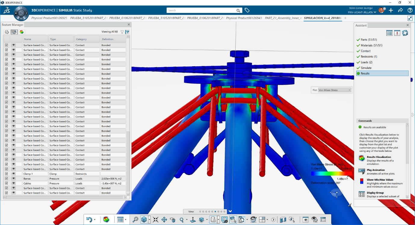Click the normal view tool icon
This screenshot has width=415, height=225.
tap(193, 220)
